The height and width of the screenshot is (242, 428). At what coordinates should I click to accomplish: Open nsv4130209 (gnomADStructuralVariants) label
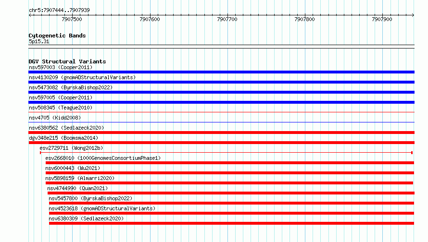82,77
